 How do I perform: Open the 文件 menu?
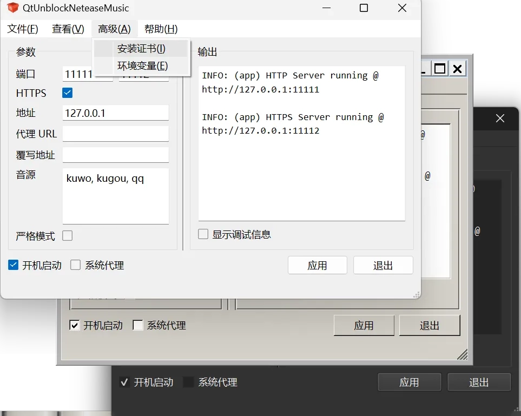tap(22, 29)
